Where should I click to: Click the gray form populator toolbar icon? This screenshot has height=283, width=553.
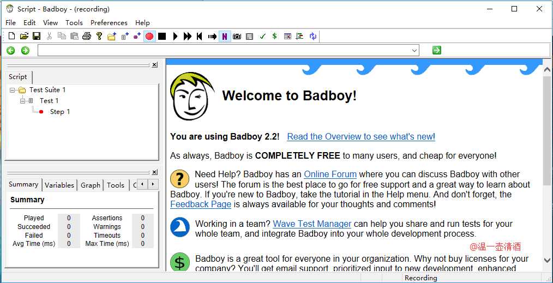(250, 36)
